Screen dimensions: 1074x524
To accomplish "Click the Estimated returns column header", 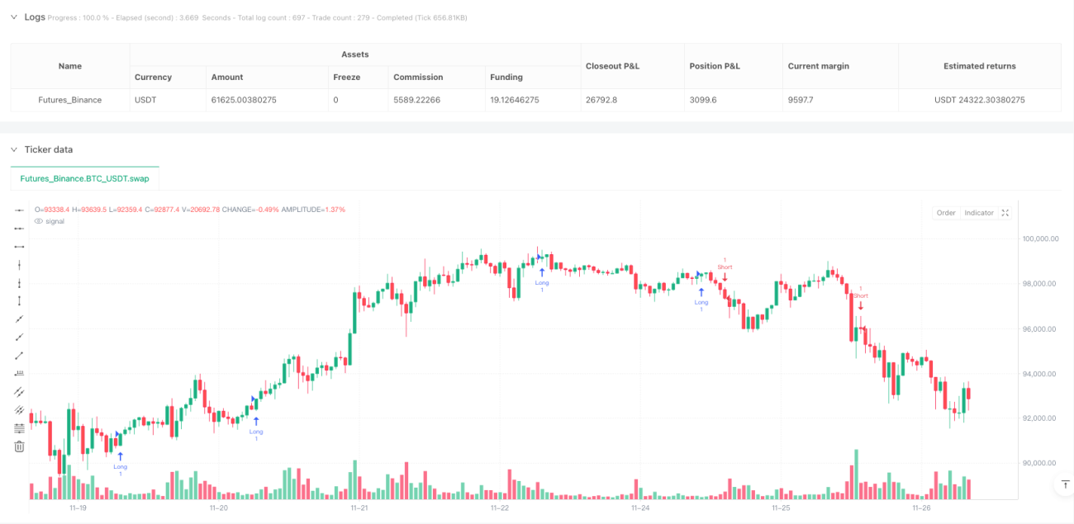I will [x=980, y=66].
